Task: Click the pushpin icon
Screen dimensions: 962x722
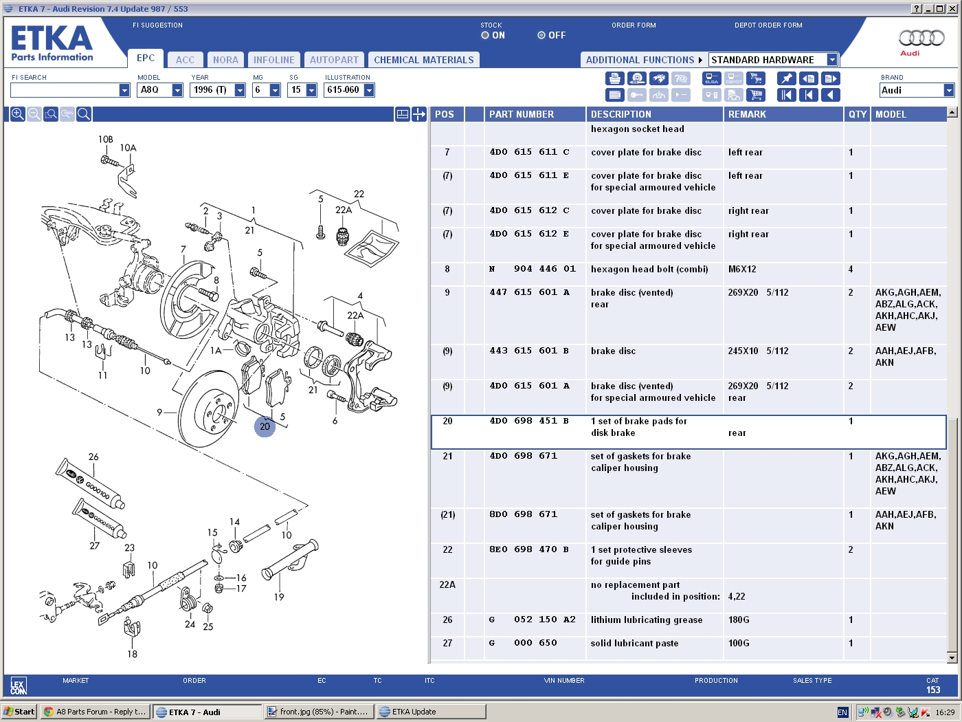Action: (x=787, y=78)
